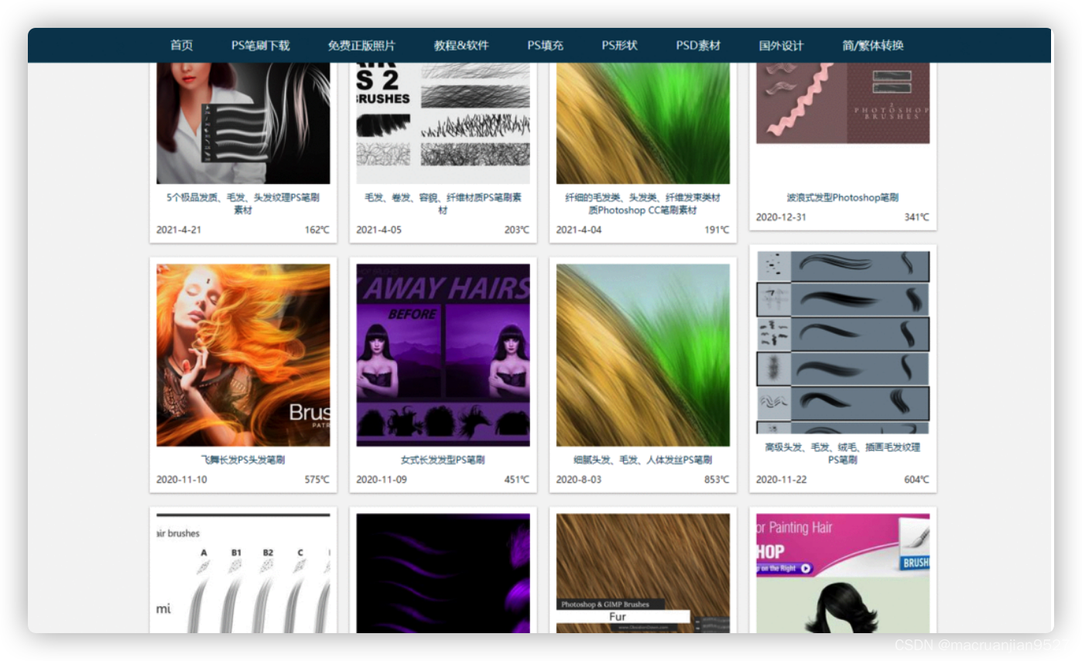Open link 高级头发、毛发、绒毛、插画毛发纹理PS笔刷
Screen dimensions: 1082x661
[843, 453]
